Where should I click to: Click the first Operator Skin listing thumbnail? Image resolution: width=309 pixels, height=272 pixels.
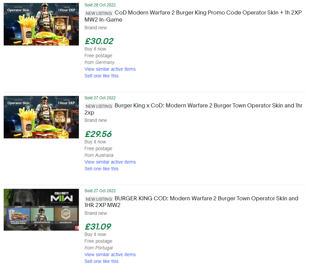pos(41,24)
